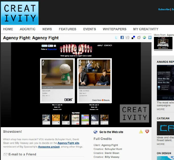Choose the Crispin Porter Bogusky agency card

pos(94,81)
